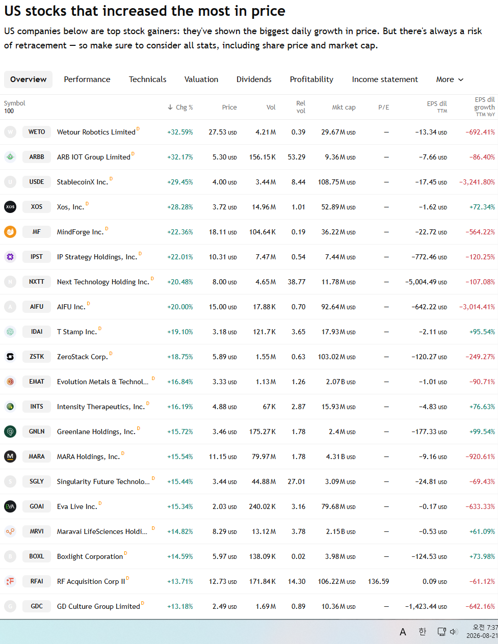Open the Technicals tab
Screen dimensions: 498x644
point(148,79)
